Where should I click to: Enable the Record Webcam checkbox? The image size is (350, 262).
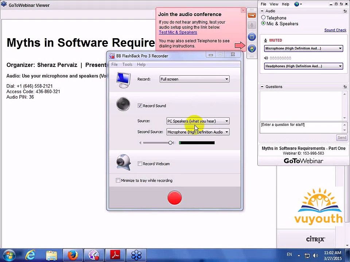[x=140, y=163]
